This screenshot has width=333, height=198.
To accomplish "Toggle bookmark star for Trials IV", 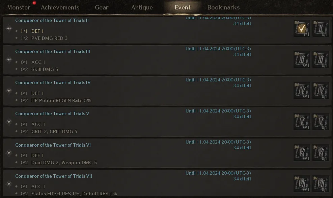I will click(9, 91).
